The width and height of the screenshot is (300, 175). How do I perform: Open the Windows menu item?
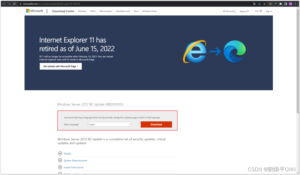click(x=82, y=11)
